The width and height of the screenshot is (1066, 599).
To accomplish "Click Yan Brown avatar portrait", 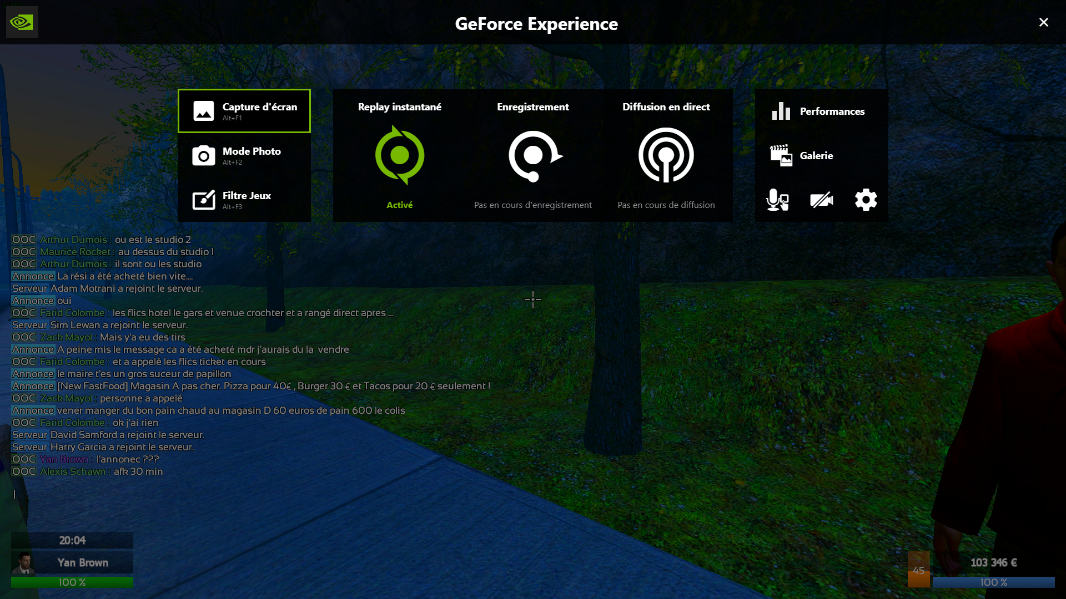I will click(x=23, y=562).
